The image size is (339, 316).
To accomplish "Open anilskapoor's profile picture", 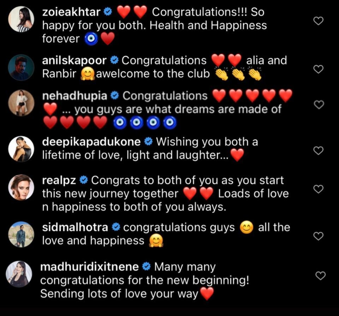I will click(21, 67).
